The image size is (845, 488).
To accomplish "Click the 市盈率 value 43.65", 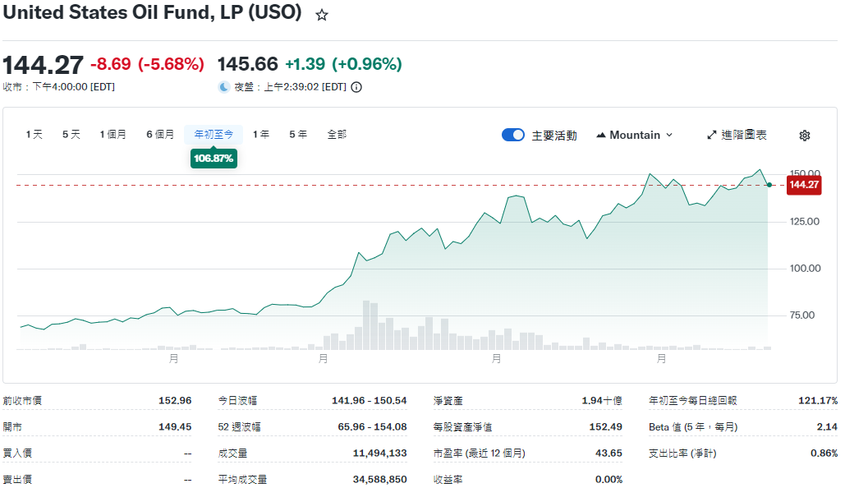I will point(609,453).
